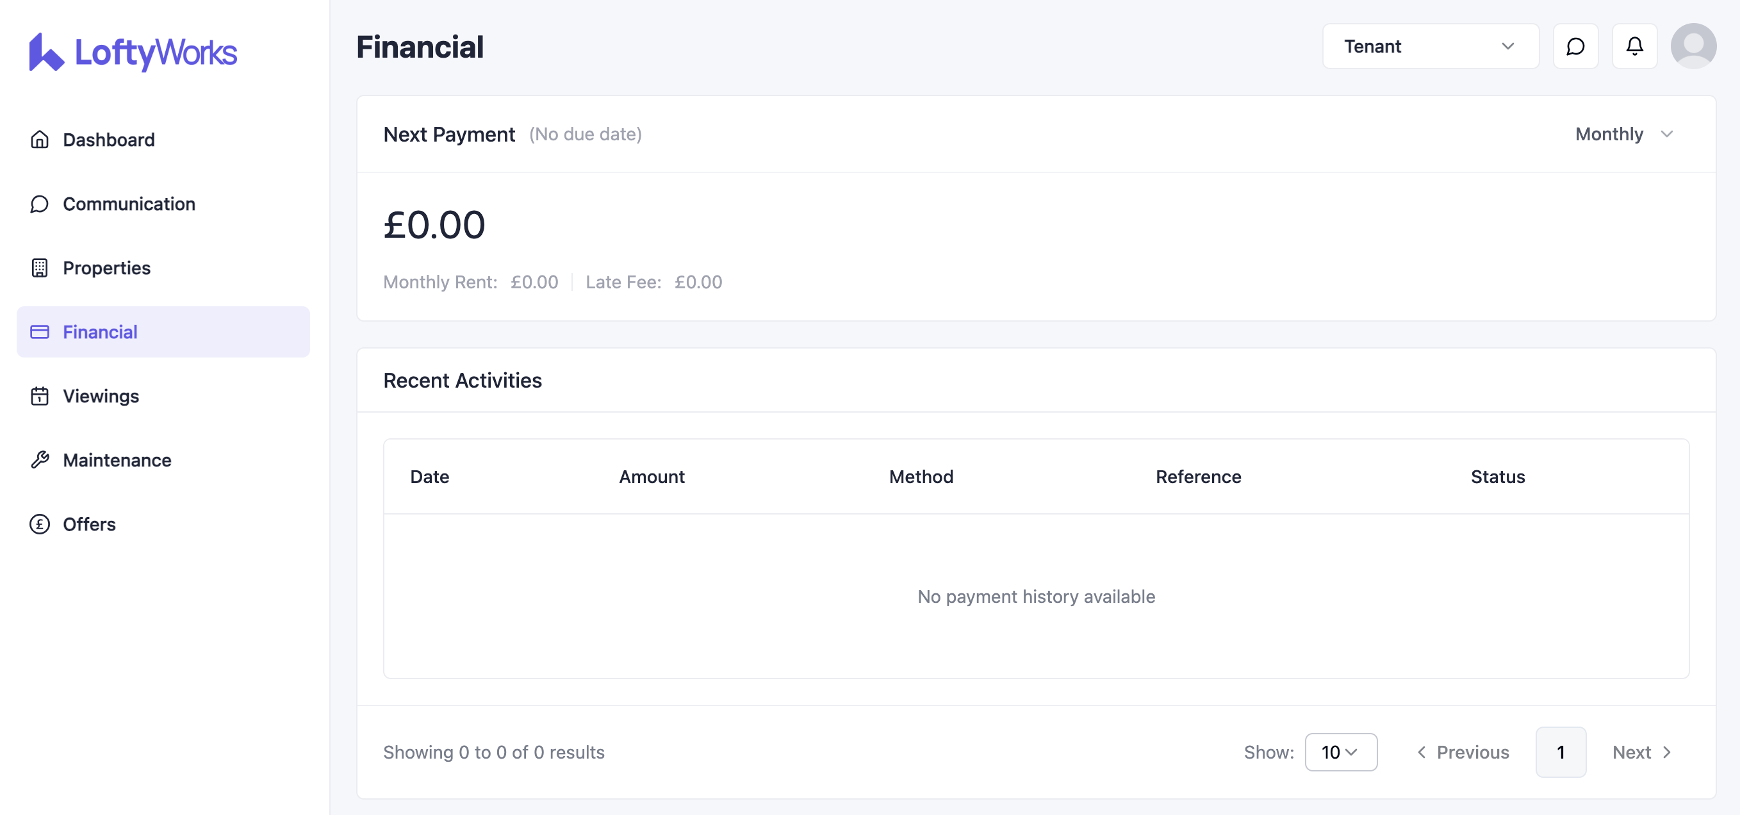Open the chat messages icon in header
Viewport: 1740px width, 815px height.
(x=1575, y=47)
